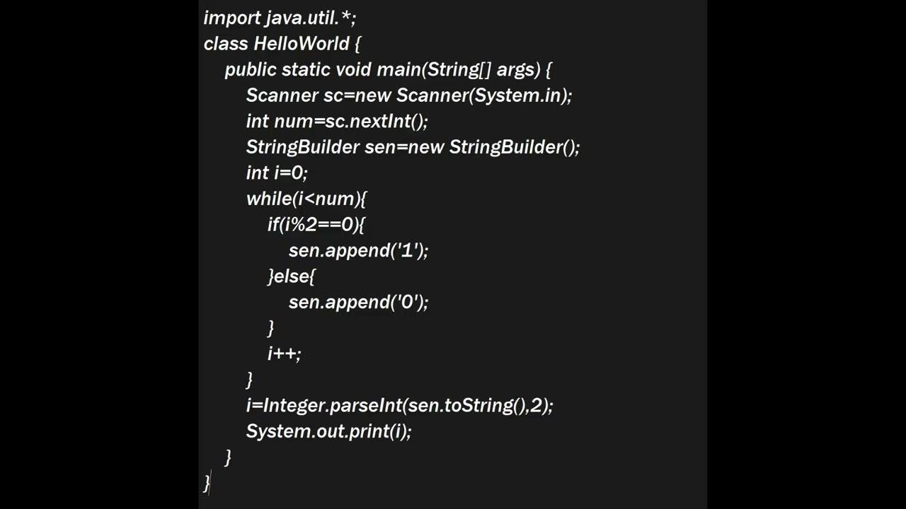The width and height of the screenshot is (906, 509).
Task: Click the word HelloWorld in the class line
Action: [x=302, y=44]
